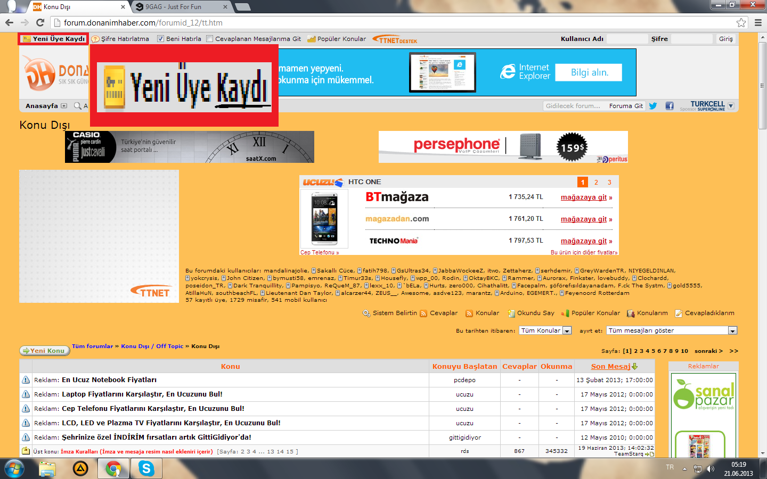Go back with browser back arrow
The height and width of the screenshot is (479, 767).
9,22
